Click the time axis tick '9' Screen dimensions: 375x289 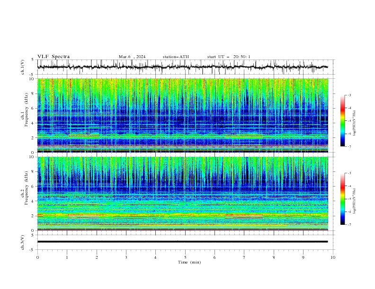[x=303, y=257]
